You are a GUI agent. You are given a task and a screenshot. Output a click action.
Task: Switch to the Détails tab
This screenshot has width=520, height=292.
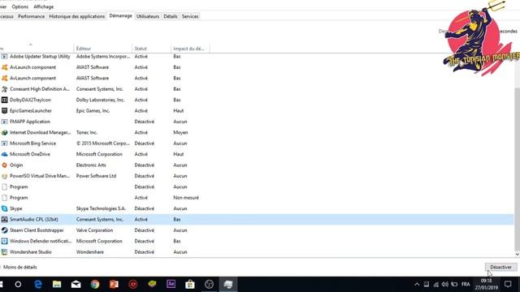171,16
